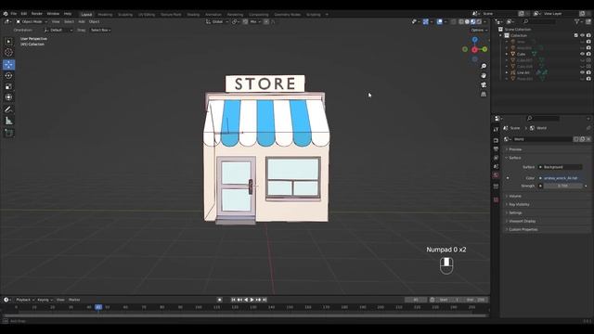Click the play animation button

[x=252, y=300]
